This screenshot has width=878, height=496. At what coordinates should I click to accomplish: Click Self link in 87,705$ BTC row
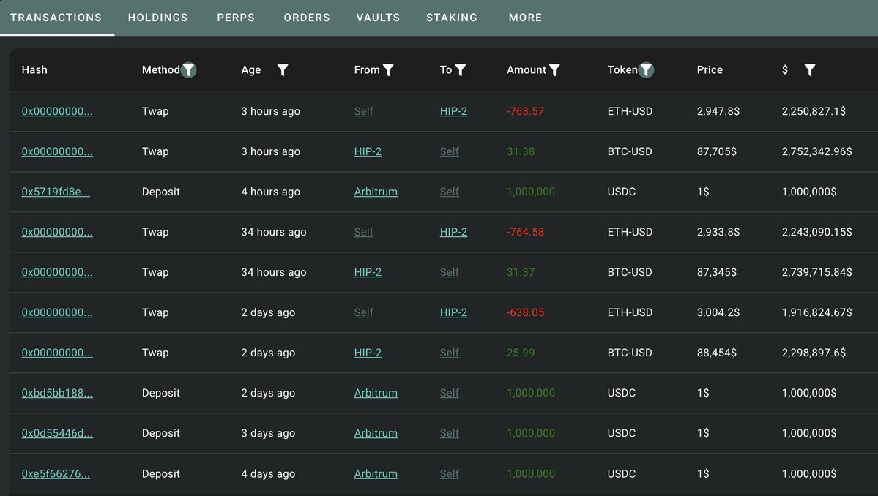point(450,151)
